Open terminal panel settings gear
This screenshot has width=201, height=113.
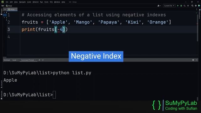point(193,60)
